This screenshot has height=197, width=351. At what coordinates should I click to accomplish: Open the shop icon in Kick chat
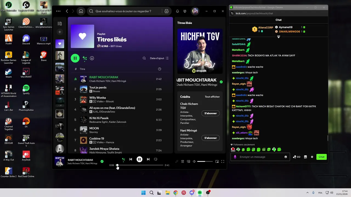(x=305, y=157)
